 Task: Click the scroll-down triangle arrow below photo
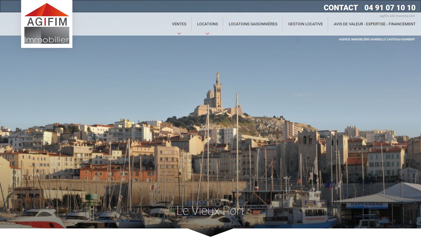tap(210, 232)
